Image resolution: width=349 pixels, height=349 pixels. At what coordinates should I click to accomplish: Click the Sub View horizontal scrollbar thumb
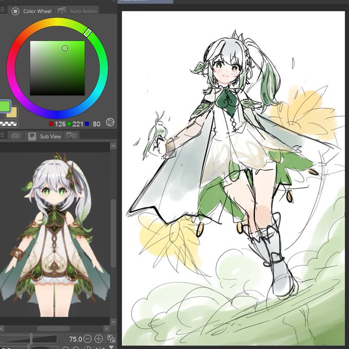pos(54,328)
